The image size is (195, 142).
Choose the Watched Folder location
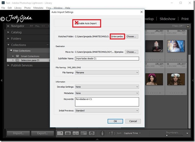(x=132, y=37)
